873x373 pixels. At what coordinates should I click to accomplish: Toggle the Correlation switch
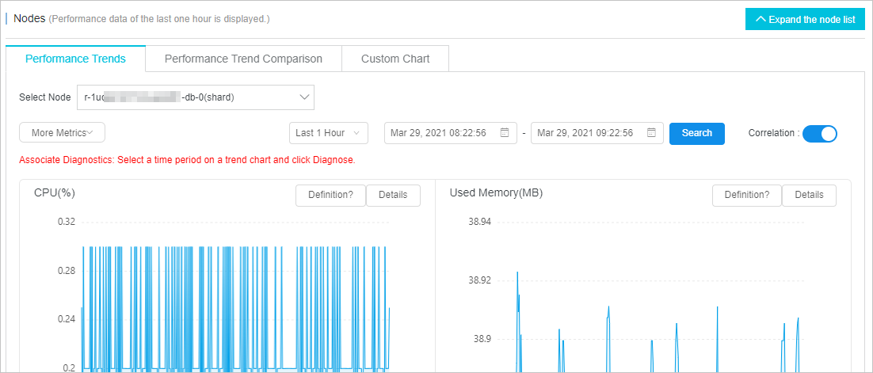[x=820, y=133]
